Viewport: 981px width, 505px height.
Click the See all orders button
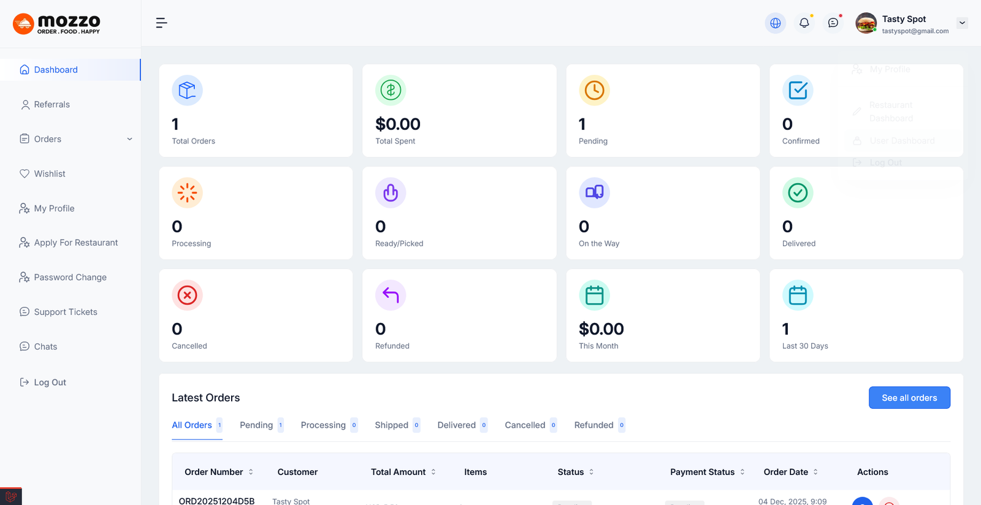[909, 398]
